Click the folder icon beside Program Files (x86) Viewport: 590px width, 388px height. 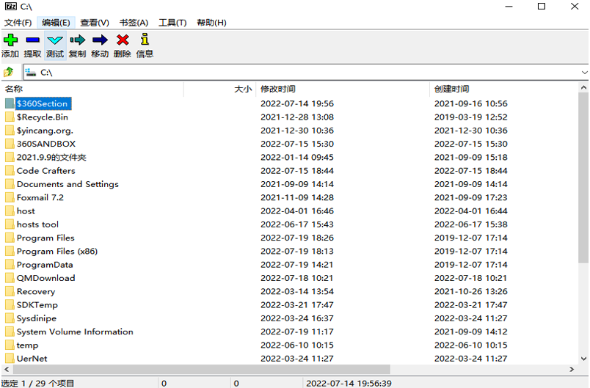pos(10,251)
